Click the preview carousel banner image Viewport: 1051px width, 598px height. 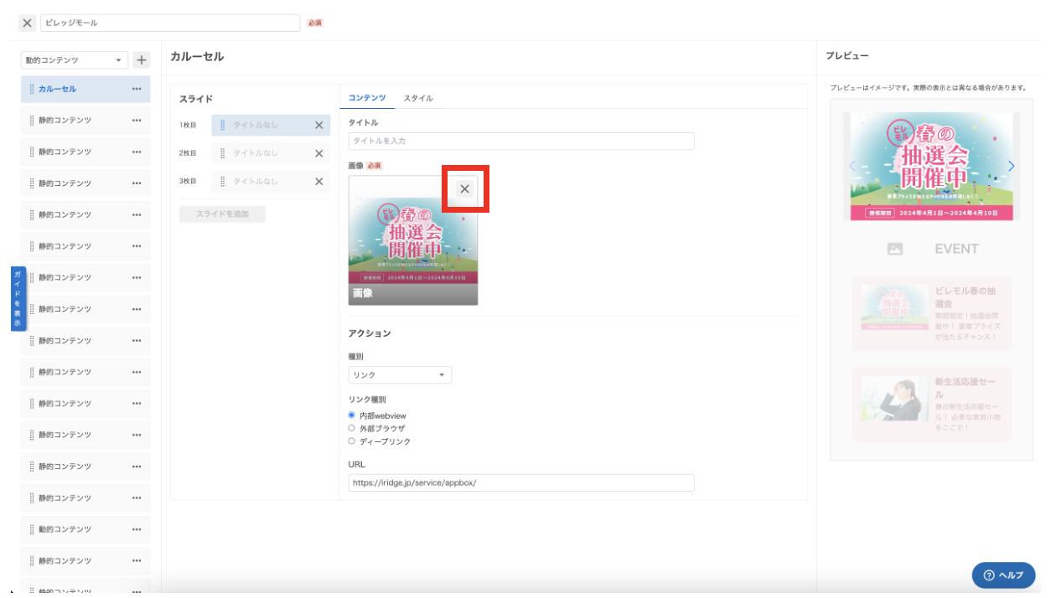[931, 166]
